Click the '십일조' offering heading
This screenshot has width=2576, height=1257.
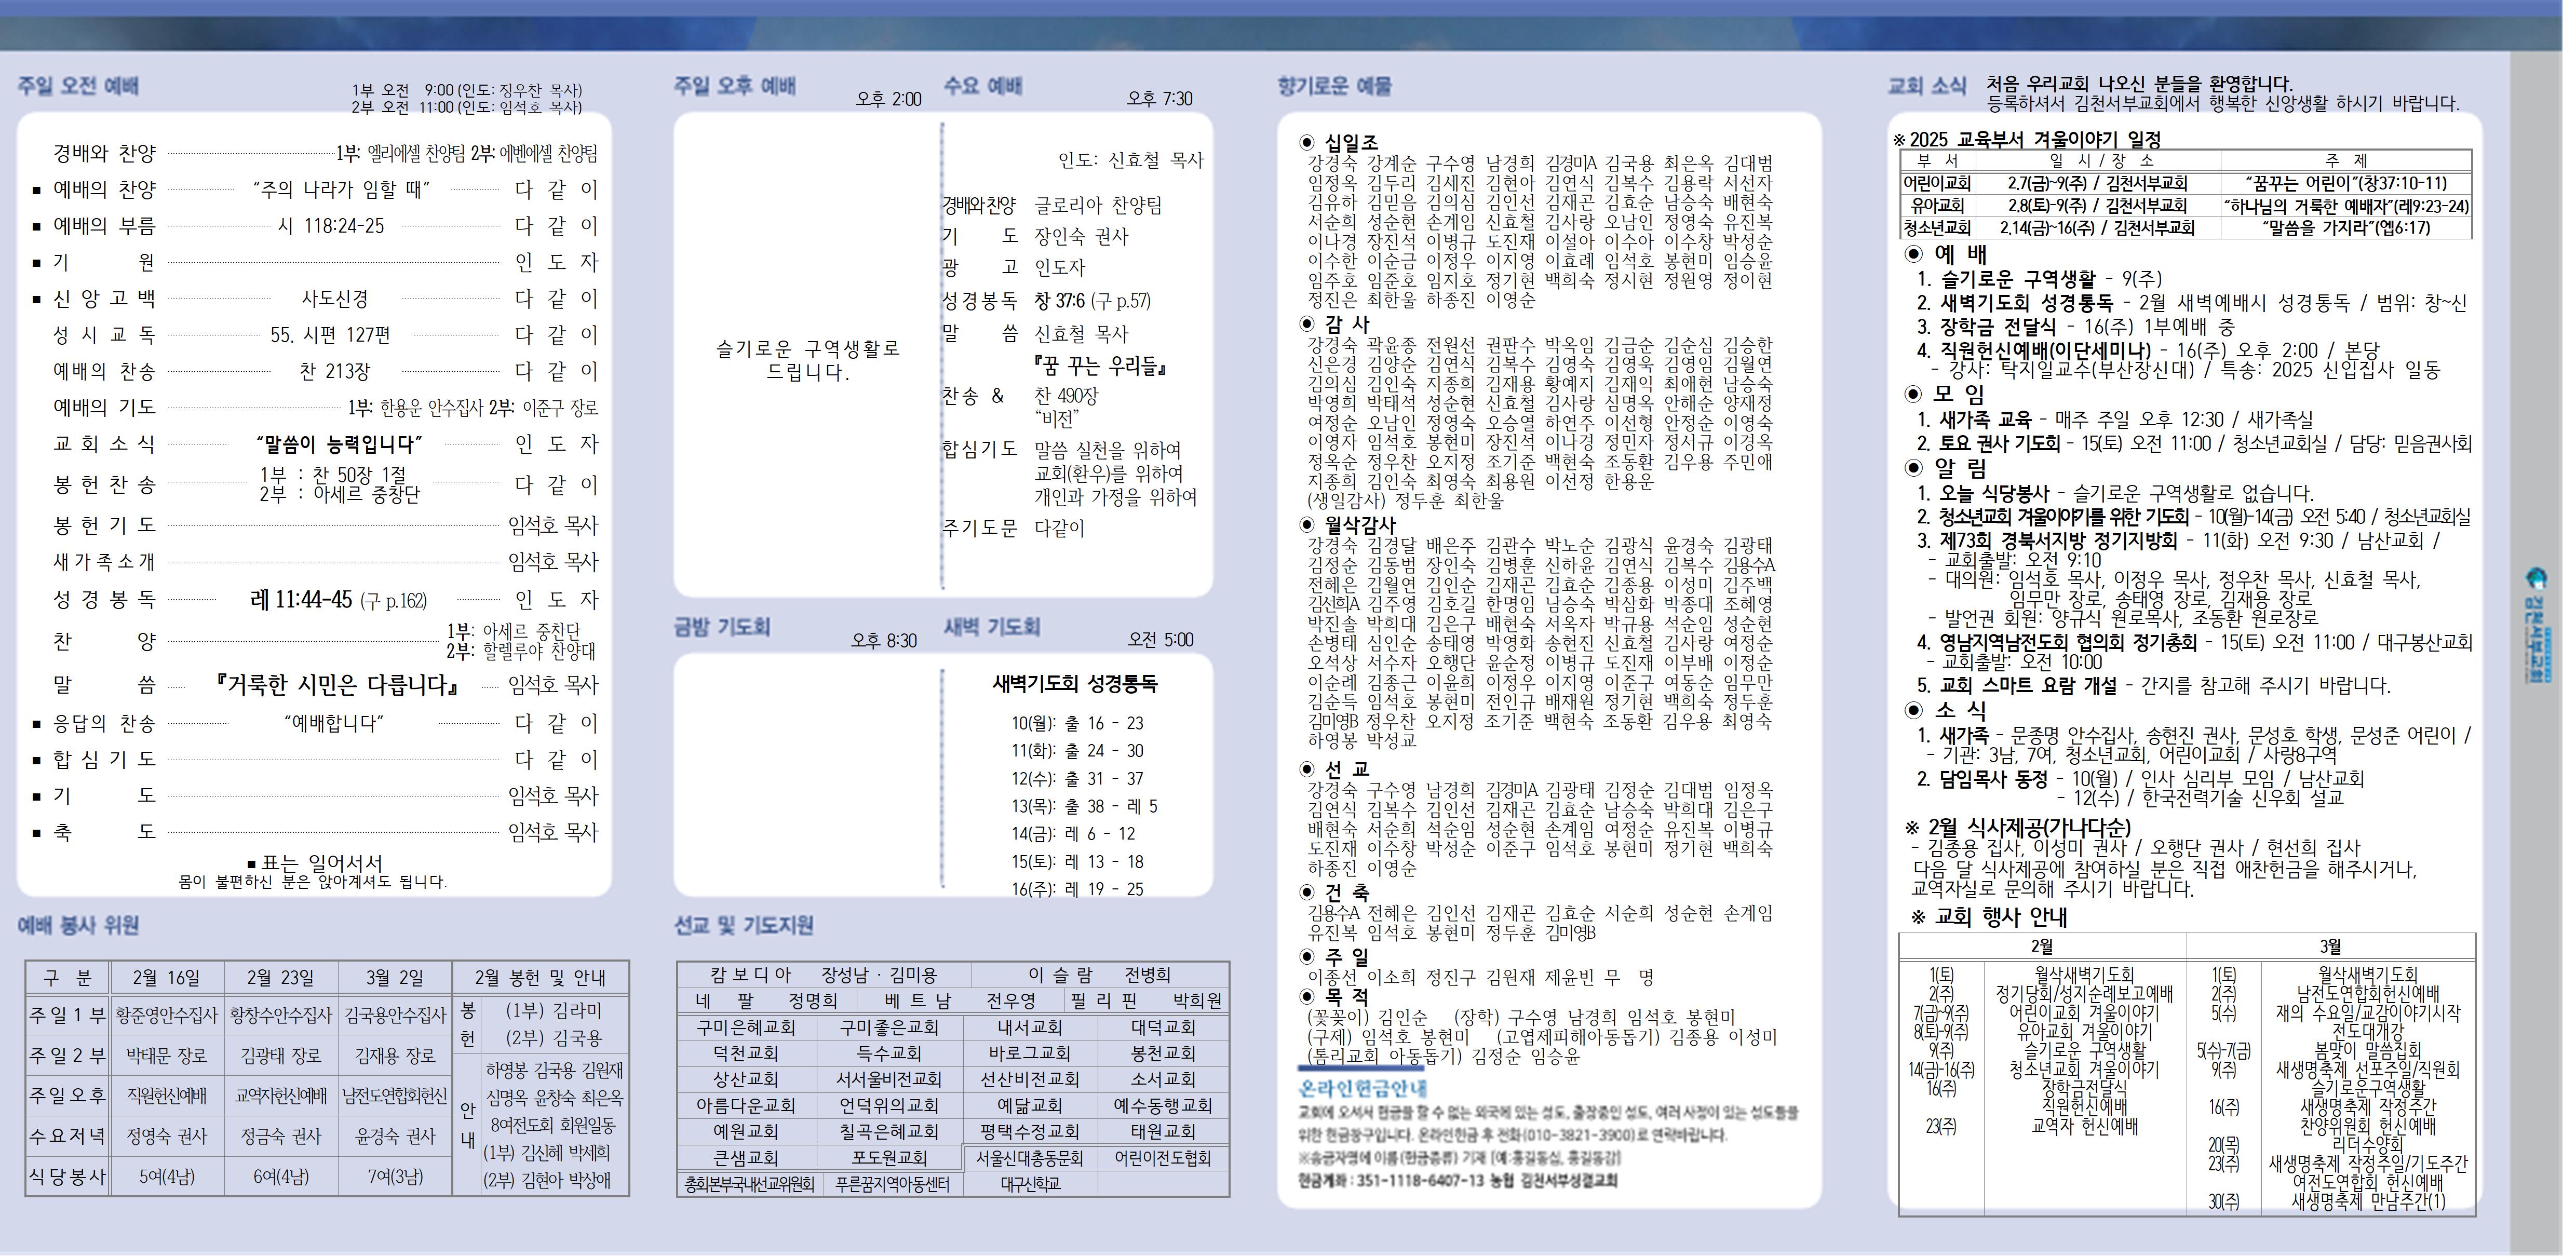click(1350, 143)
